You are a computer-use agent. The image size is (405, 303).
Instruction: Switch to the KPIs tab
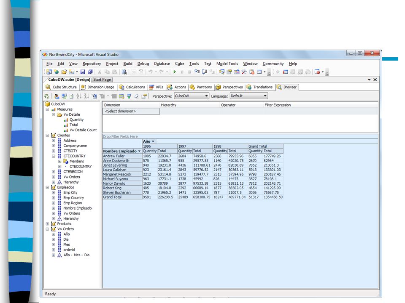click(156, 87)
